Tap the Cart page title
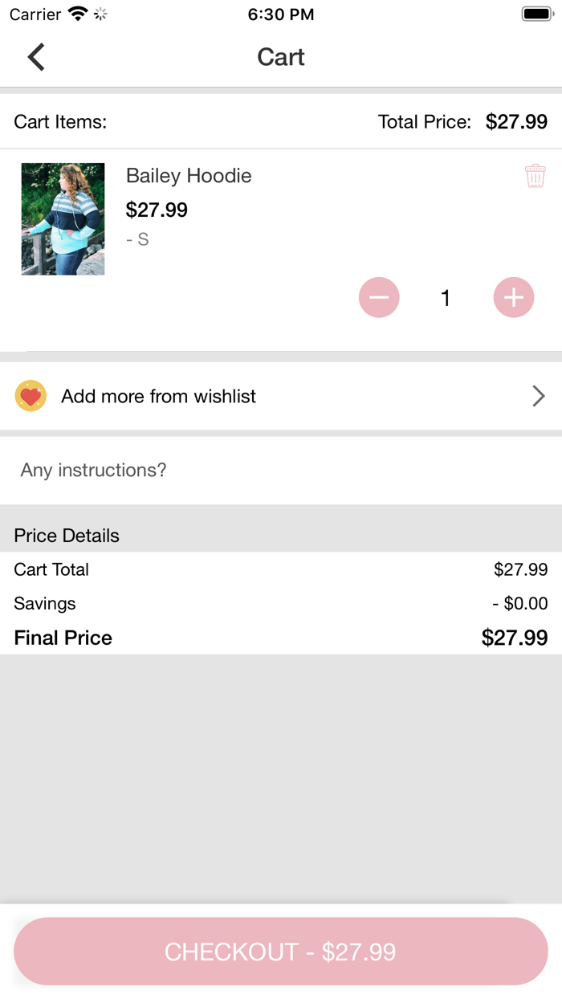Screen dimensions: 562x999 click(x=281, y=57)
